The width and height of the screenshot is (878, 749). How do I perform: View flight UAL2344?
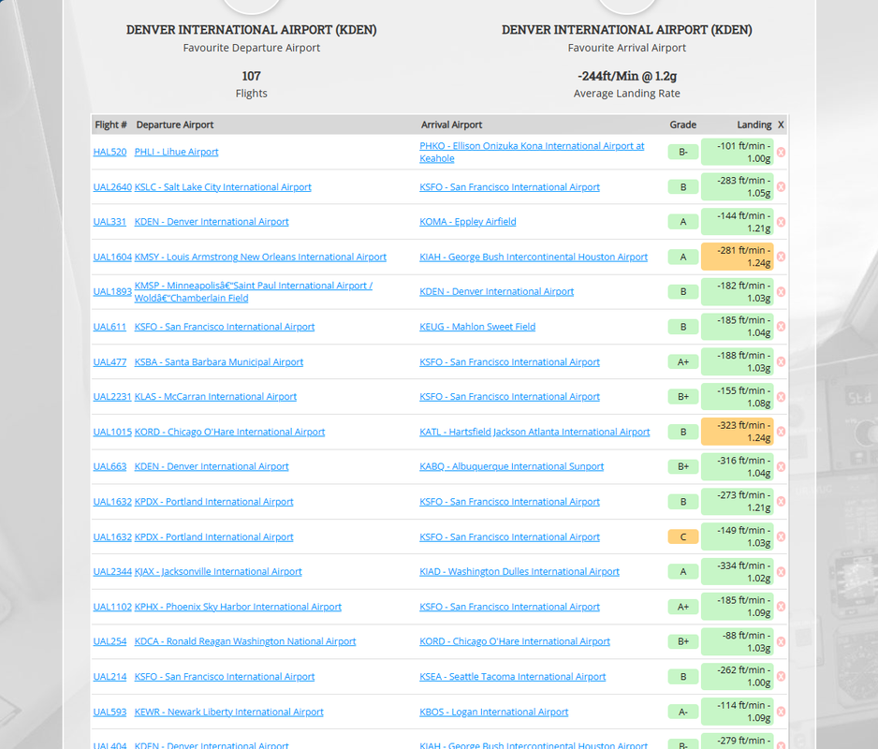tap(112, 571)
